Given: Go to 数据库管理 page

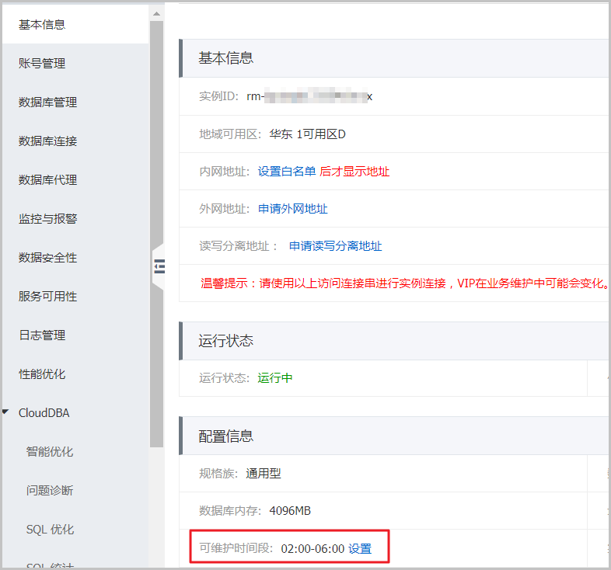Looking at the screenshot, I should [47, 102].
